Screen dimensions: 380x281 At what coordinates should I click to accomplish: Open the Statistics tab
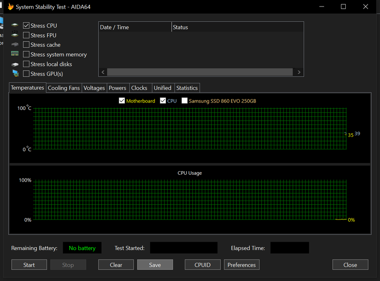pos(187,88)
